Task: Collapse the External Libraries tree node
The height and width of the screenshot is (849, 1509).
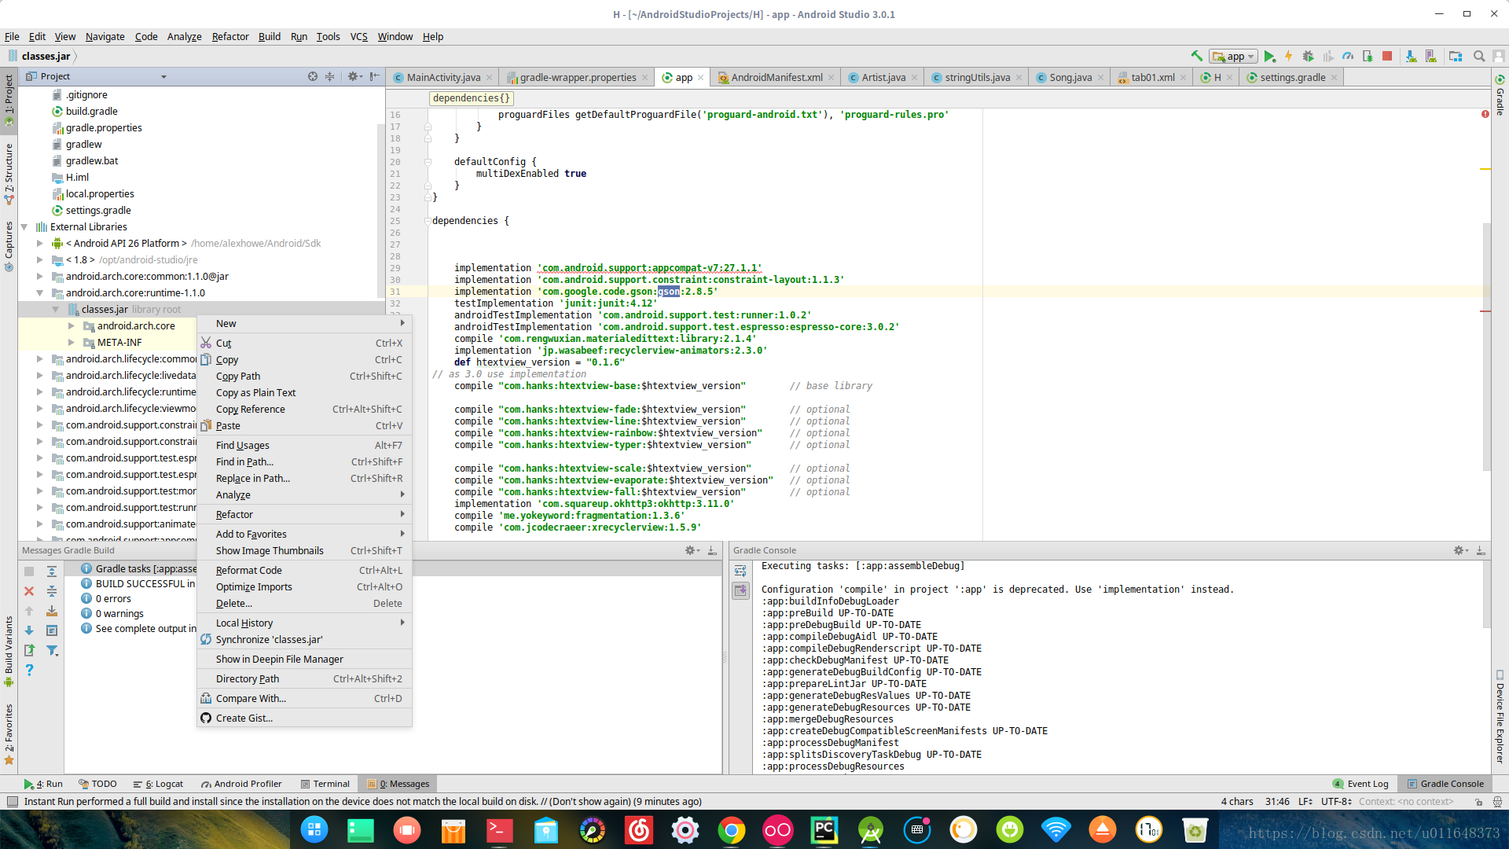Action: click(24, 226)
